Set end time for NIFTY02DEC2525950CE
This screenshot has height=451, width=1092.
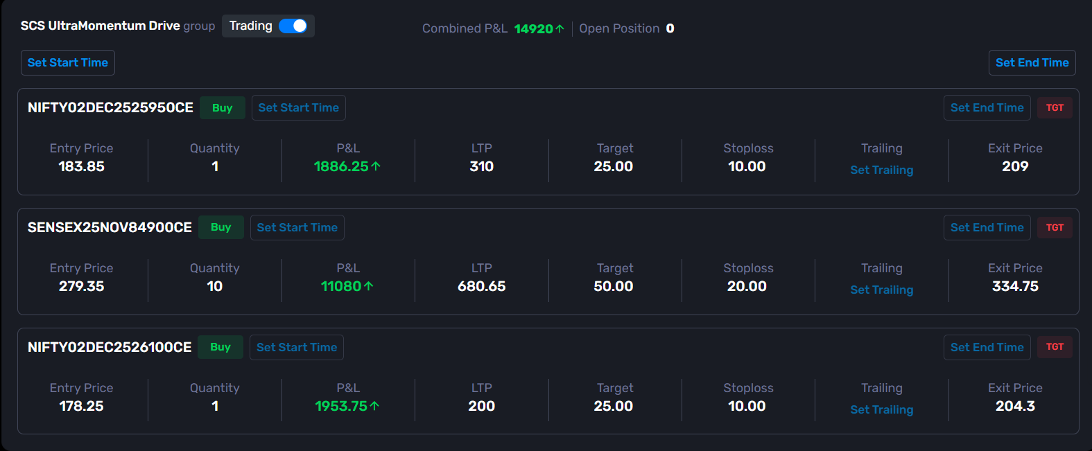(987, 107)
